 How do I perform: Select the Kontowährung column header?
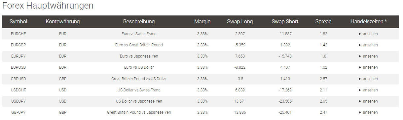click(63, 22)
